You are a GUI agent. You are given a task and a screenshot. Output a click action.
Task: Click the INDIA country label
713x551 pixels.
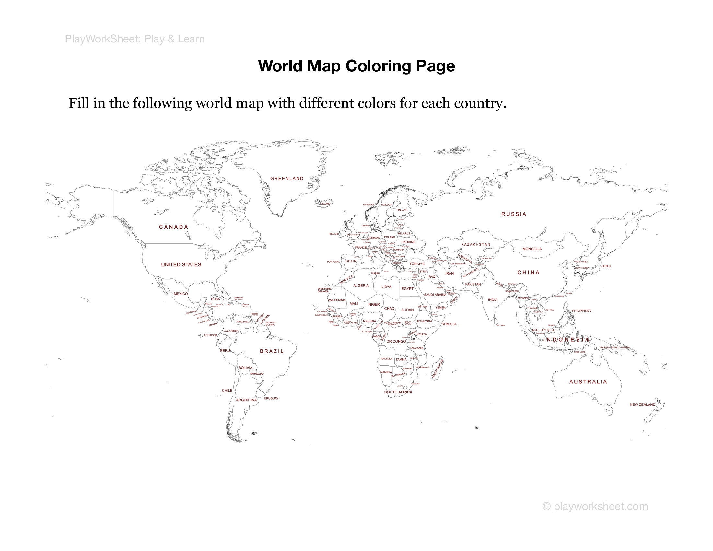pyautogui.click(x=493, y=300)
